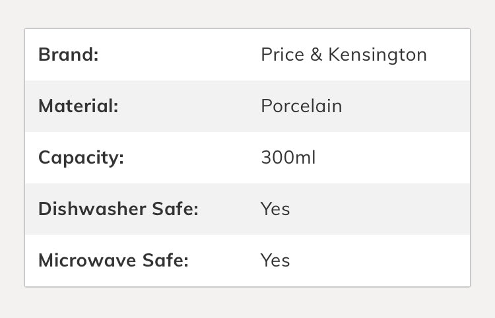Click the Dishwasher Safe label
The height and width of the screenshot is (318, 495).
pos(118,209)
